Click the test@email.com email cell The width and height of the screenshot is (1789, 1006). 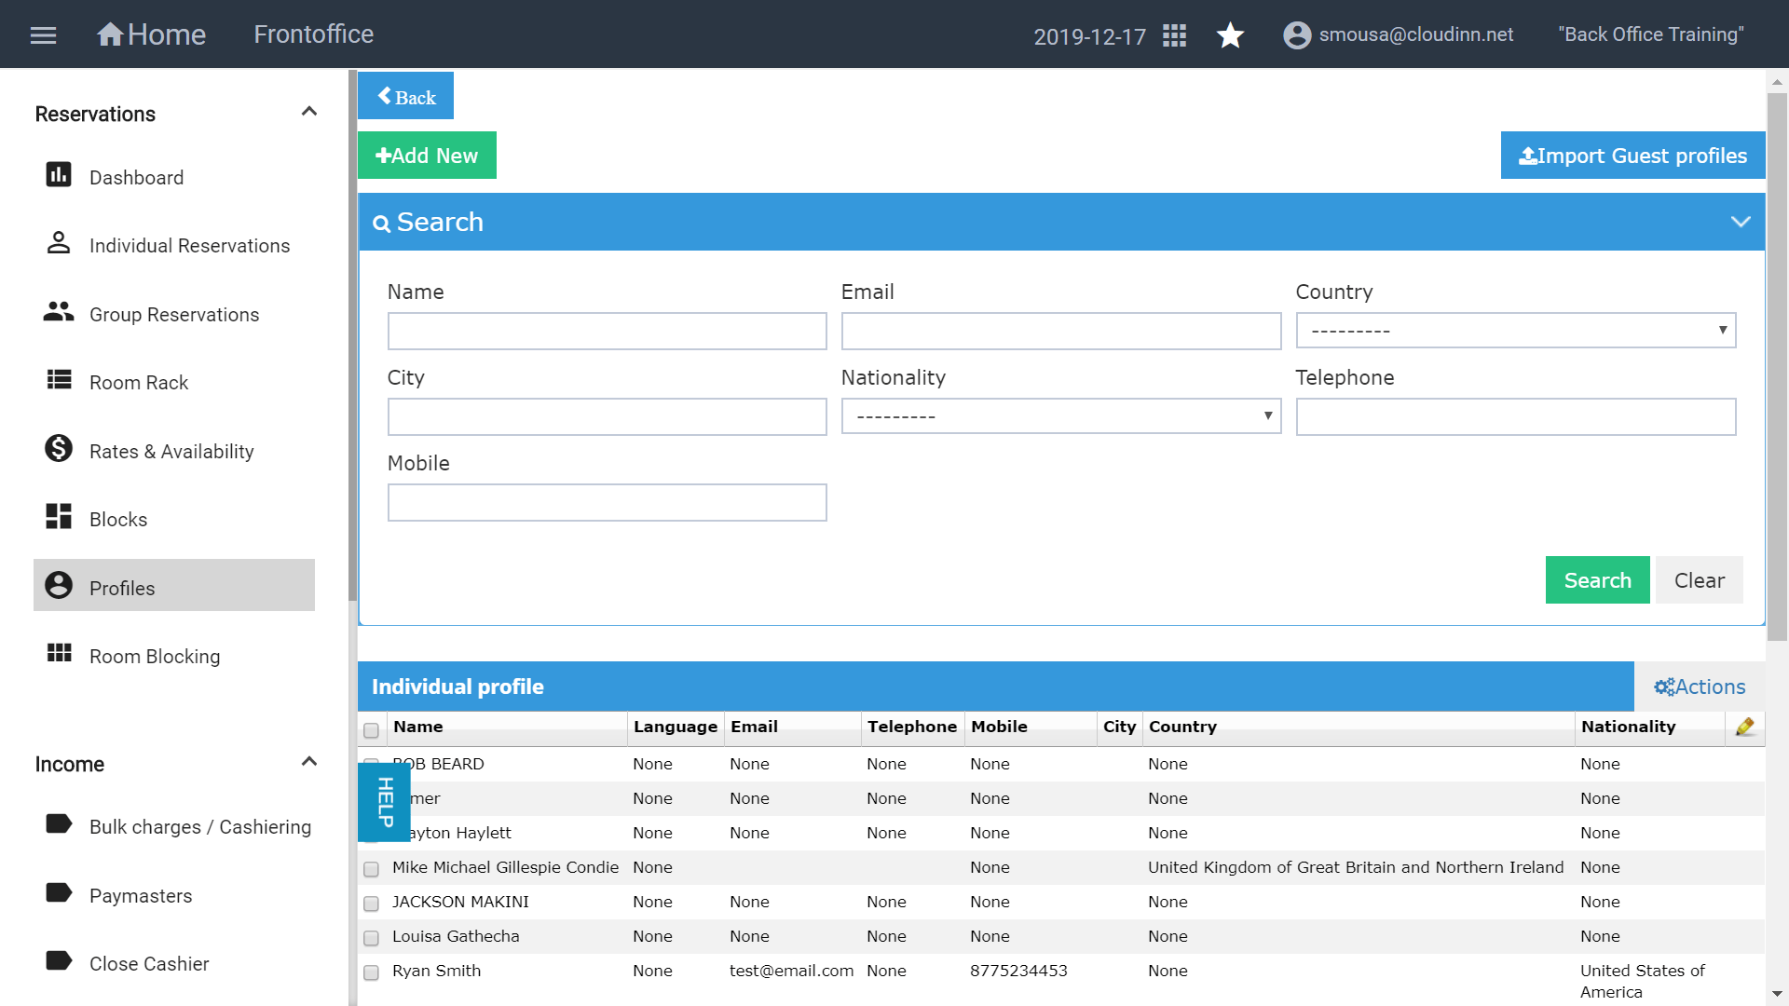click(x=791, y=971)
